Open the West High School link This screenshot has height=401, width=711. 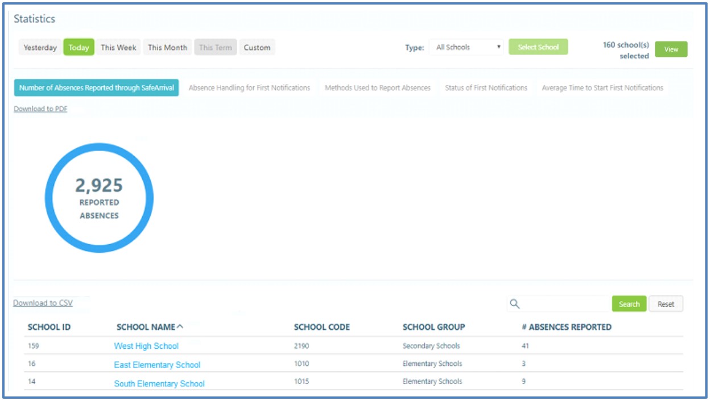tap(146, 346)
